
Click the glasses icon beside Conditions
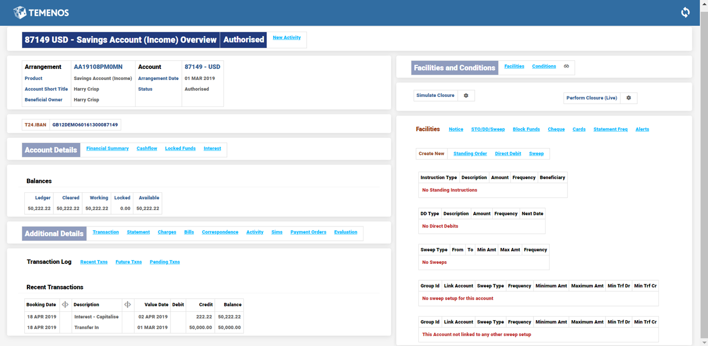(x=566, y=66)
